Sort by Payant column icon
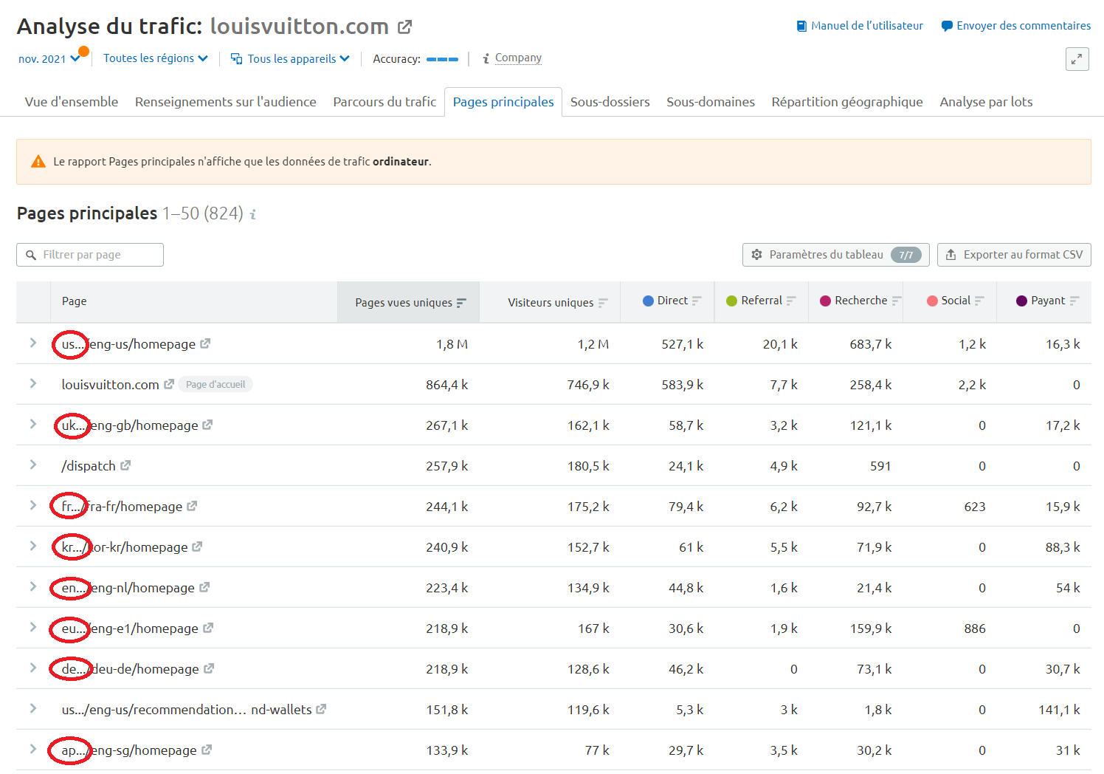1104x774 pixels. point(1074,301)
